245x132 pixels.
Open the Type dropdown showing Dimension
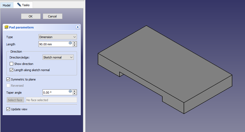coord(58,37)
